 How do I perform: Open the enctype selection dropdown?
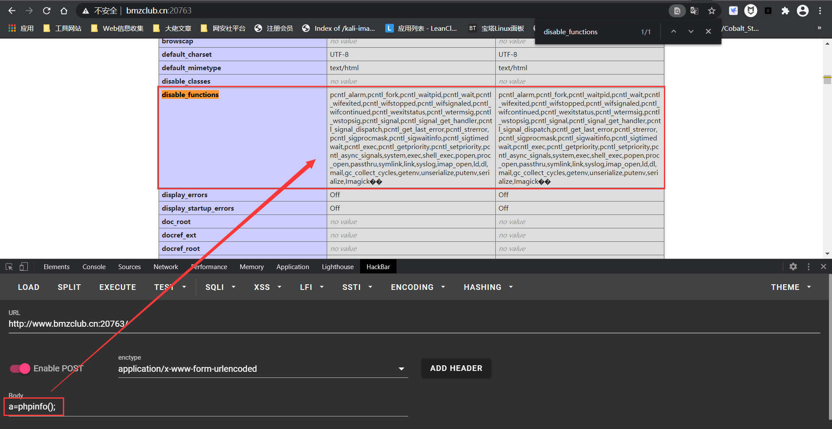pos(263,369)
